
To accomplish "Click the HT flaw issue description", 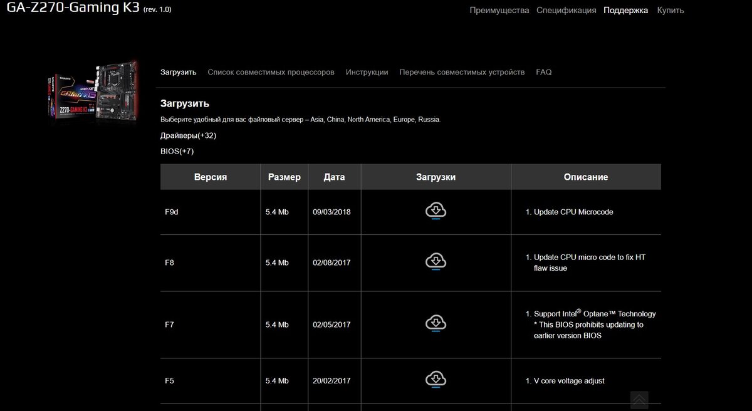I will [x=589, y=263].
